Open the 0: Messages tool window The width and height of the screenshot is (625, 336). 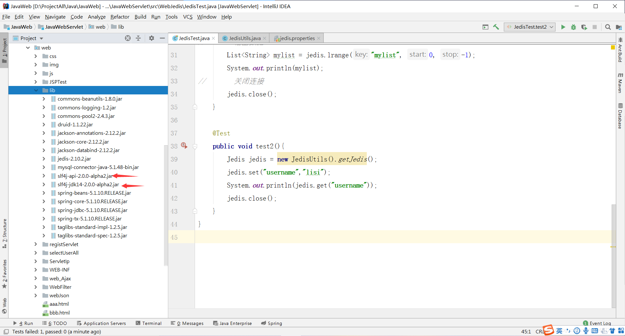point(187,323)
